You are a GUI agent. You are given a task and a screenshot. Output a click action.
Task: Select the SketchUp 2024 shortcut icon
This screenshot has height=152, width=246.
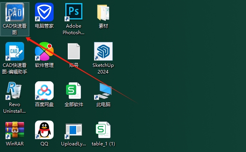pos(103,51)
